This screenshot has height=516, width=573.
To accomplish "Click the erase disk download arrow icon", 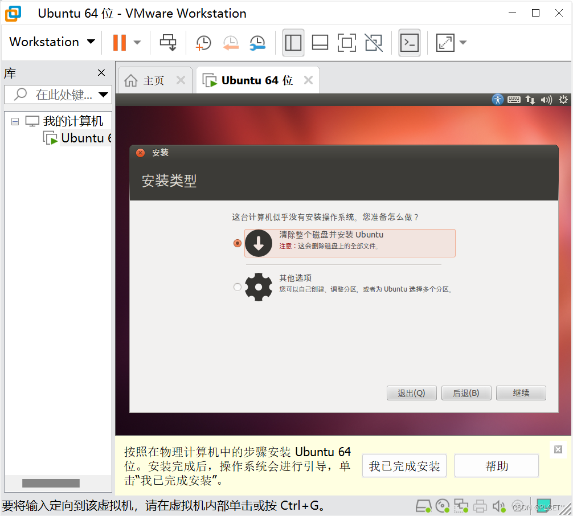I will [x=259, y=243].
